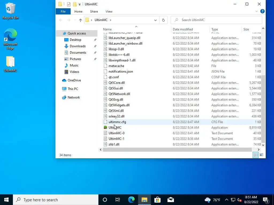Viewport: 274px width, 205px height.
Task: Open Music in the navigation pane
Action: [x=74, y=65]
